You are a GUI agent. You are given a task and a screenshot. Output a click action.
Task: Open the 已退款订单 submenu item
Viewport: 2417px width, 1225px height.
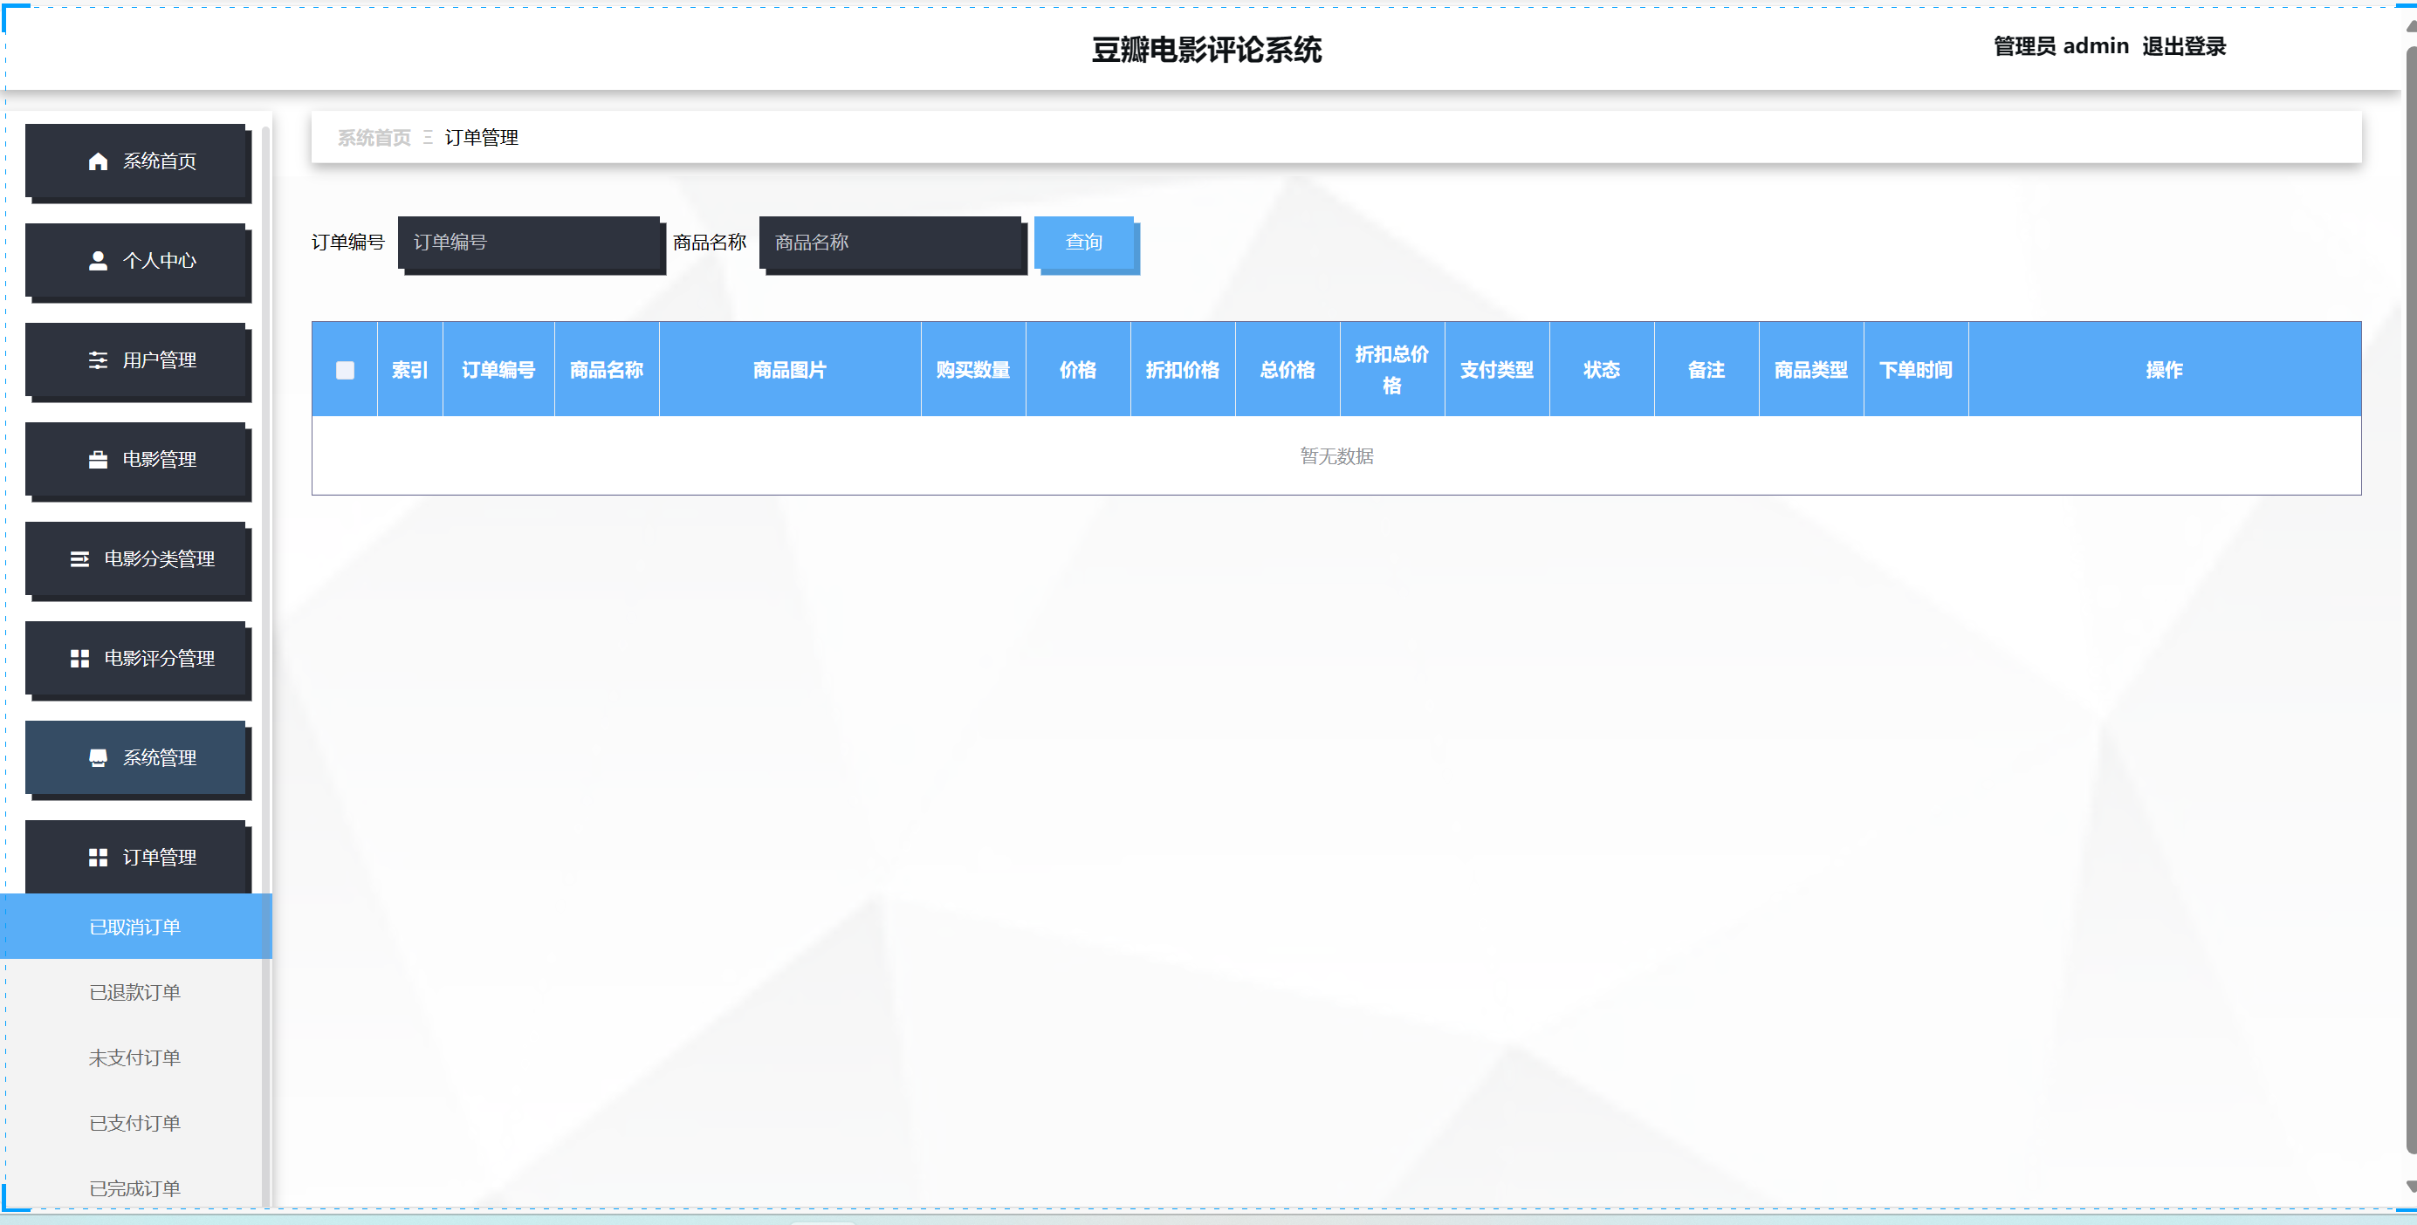tap(134, 992)
